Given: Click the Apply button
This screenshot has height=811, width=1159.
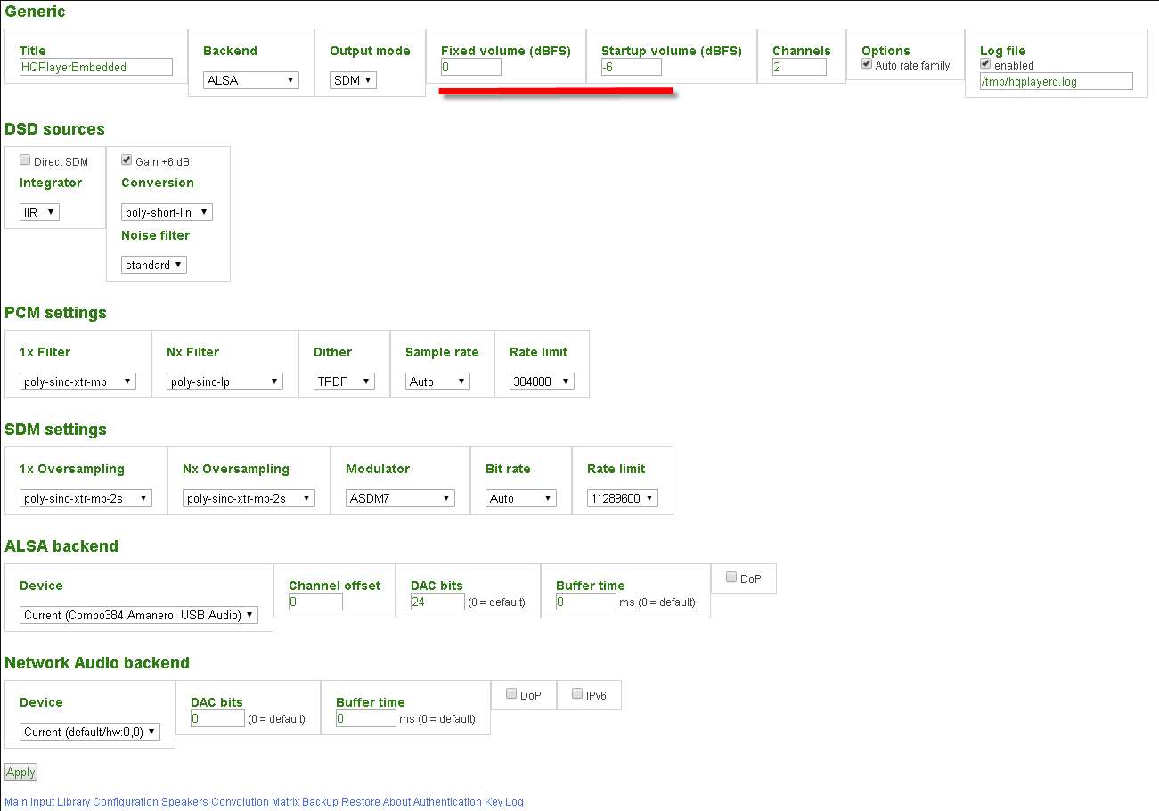Looking at the screenshot, I should tap(20, 773).
